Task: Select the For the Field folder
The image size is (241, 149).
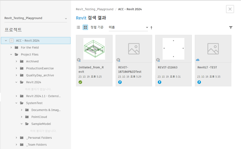Action: coord(30,47)
